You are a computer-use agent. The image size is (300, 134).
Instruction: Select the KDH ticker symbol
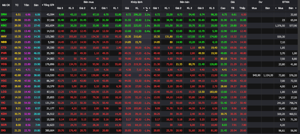click(x=4, y=114)
